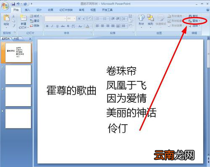Center the paragraph text

[102, 26]
